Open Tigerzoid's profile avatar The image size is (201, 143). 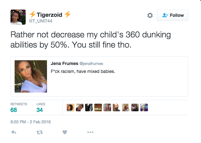tap(18, 17)
